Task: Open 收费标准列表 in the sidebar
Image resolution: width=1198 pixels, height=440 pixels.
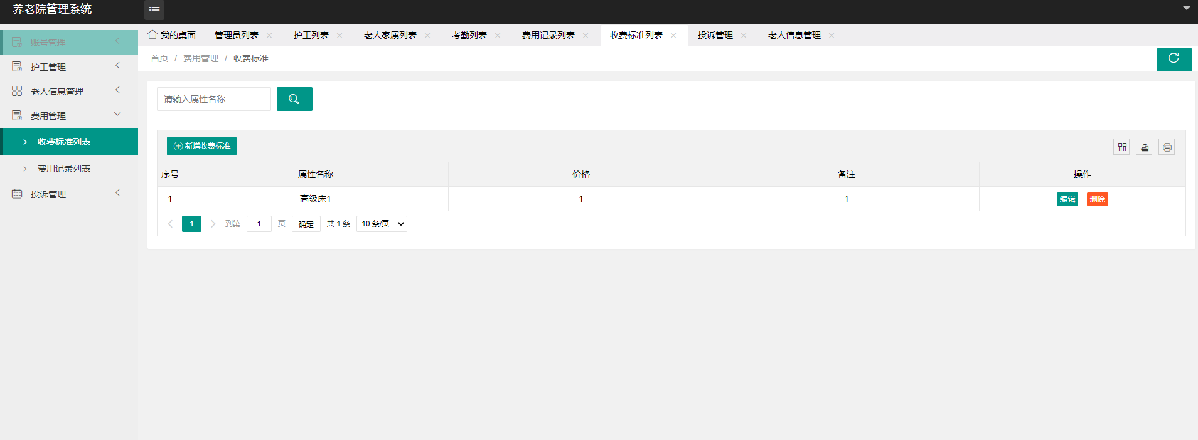Action: click(69, 142)
